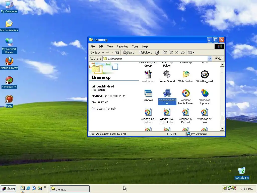The height and width of the screenshot is (193, 257).
Task: Select the window file icon
Action: click(x=148, y=95)
